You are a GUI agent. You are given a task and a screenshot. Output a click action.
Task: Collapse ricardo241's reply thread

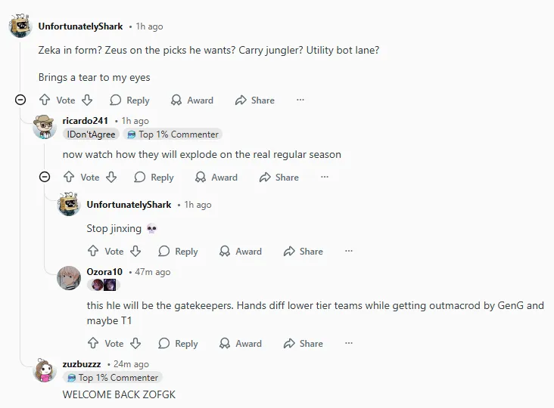45,177
